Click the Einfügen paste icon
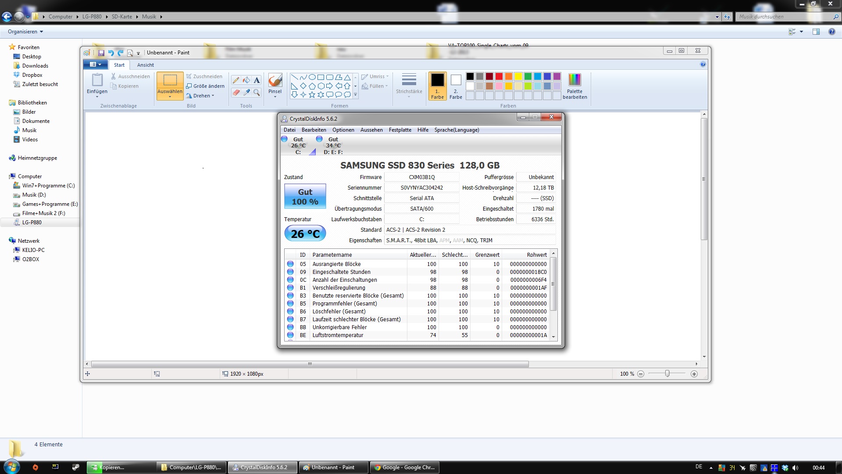 pyautogui.click(x=97, y=80)
